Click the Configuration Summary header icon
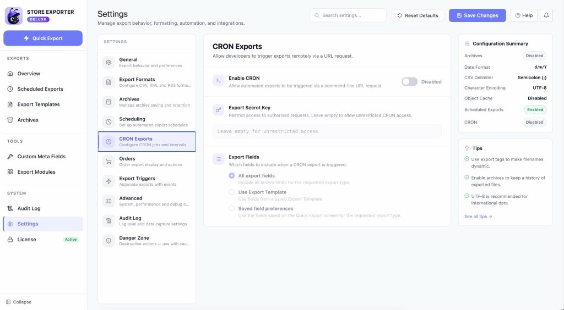 click(x=467, y=43)
